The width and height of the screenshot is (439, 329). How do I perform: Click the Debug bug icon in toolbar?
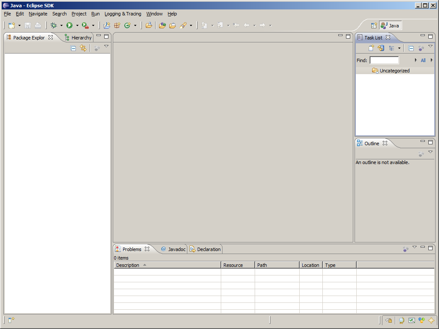pyautogui.click(x=54, y=26)
